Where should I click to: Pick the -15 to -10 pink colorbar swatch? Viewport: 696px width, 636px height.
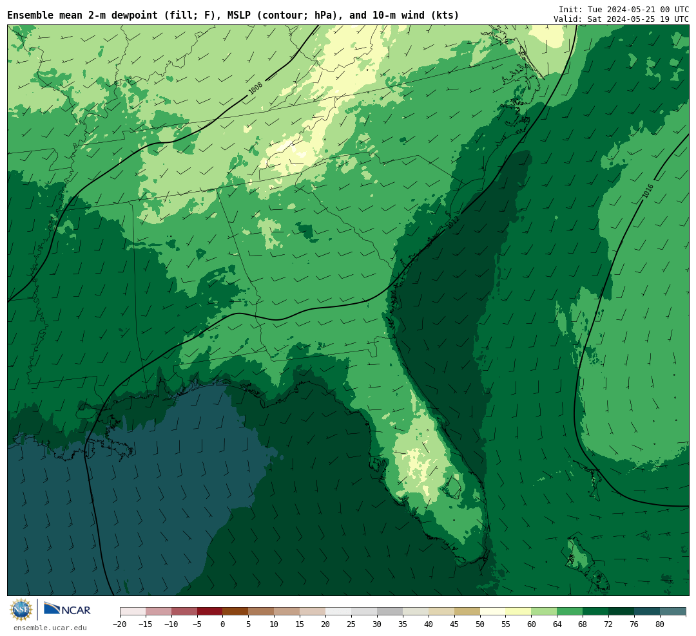tap(159, 612)
